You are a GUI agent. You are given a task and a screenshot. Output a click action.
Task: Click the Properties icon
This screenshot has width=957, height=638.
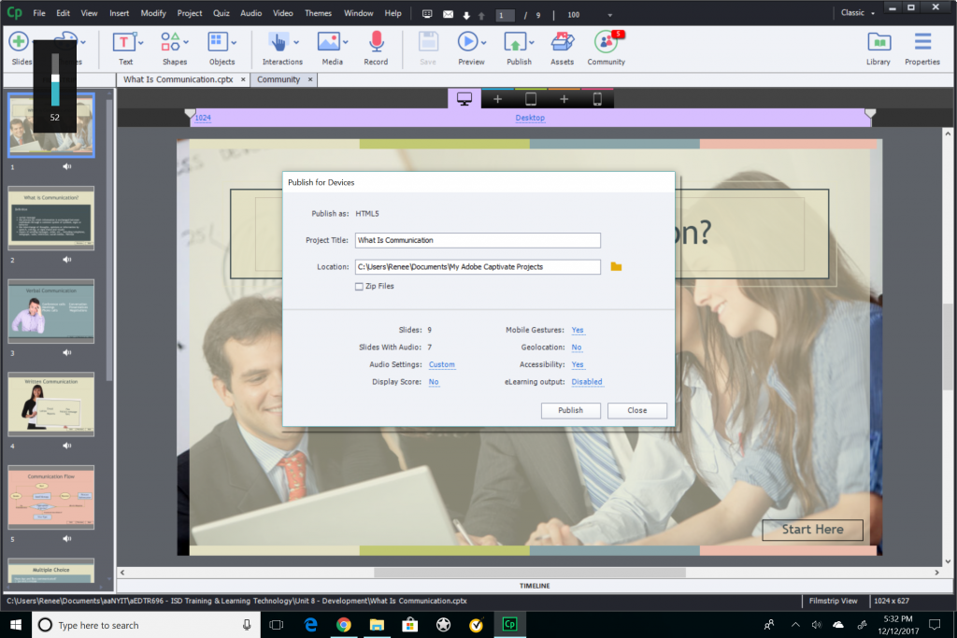[x=922, y=42]
